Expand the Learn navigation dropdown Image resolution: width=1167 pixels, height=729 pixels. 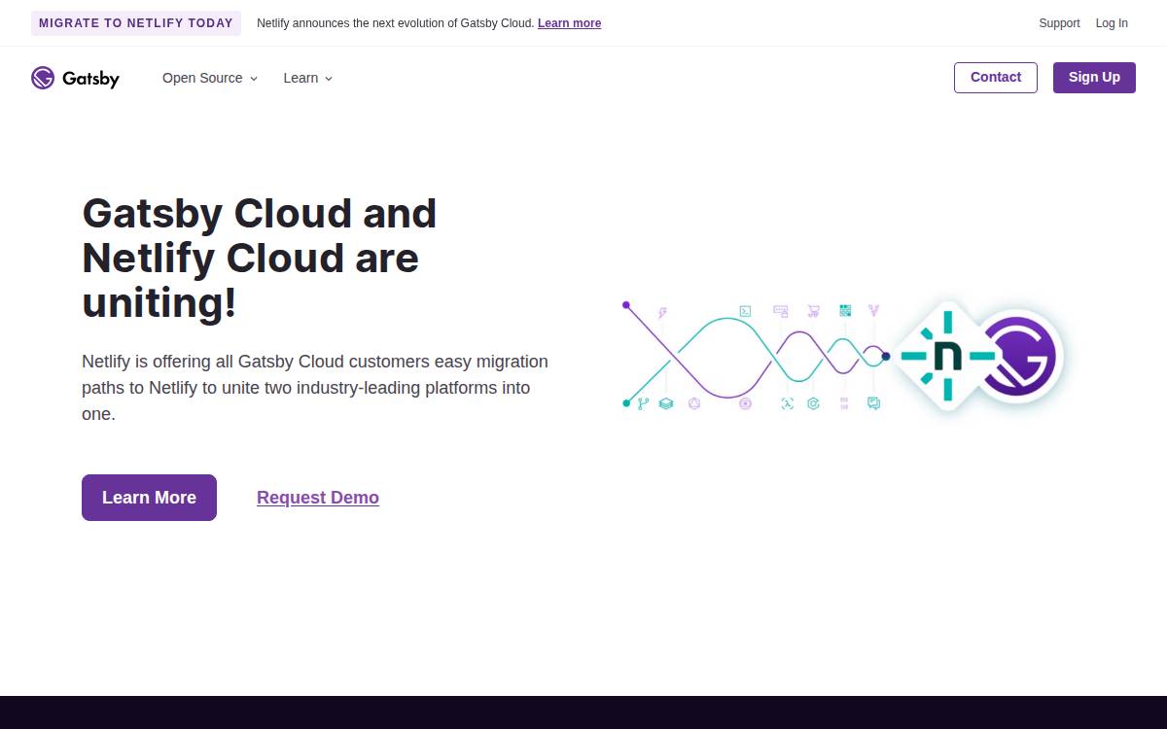pyautogui.click(x=308, y=78)
